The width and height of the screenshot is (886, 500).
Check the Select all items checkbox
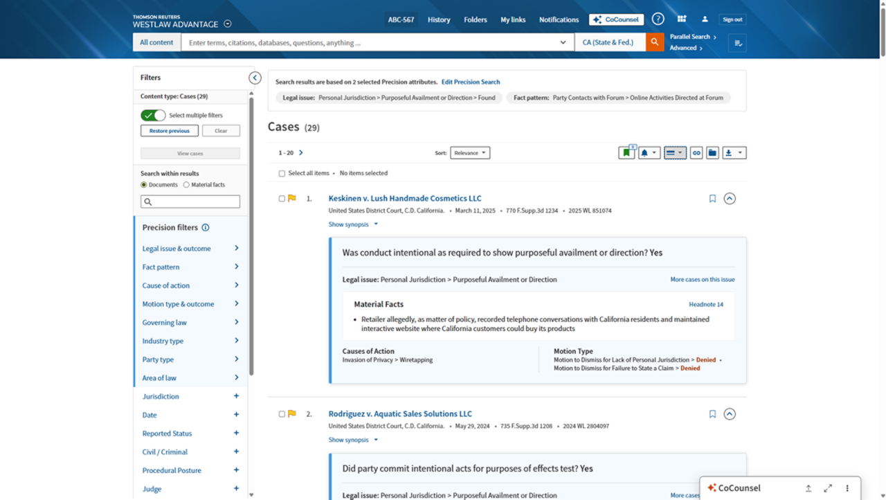[282, 174]
